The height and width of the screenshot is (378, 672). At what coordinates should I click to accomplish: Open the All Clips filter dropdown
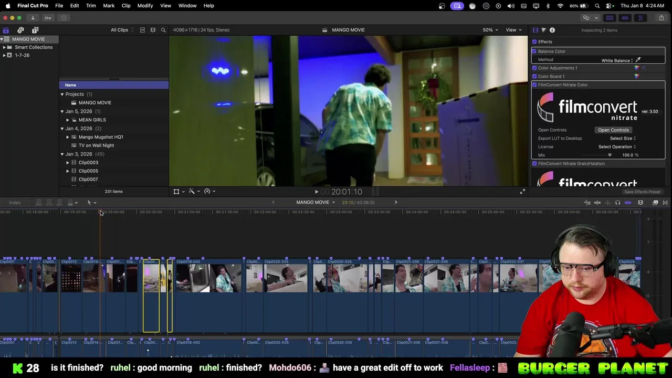coord(122,30)
